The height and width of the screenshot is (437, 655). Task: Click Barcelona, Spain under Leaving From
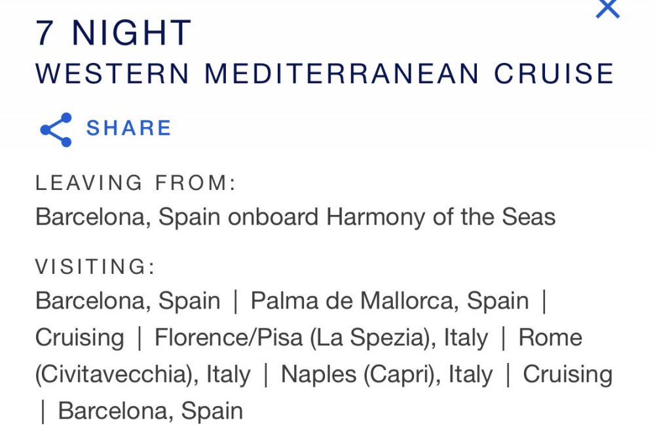pos(128,217)
